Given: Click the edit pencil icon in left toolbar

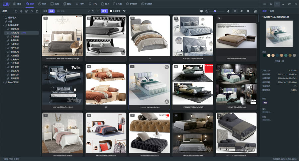Looking at the screenshot, I should click(x=26, y=11).
